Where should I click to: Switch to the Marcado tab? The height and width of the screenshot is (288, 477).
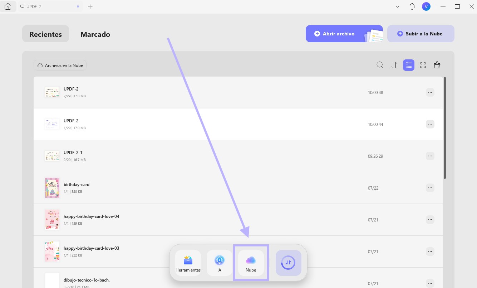click(x=95, y=34)
